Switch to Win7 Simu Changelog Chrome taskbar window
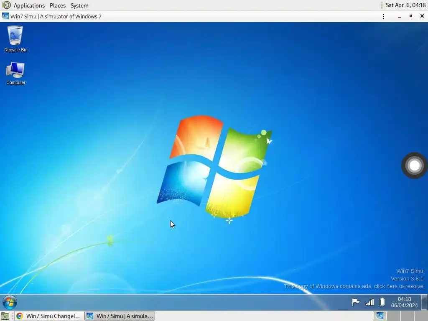The height and width of the screenshot is (321, 428). [49, 316]
